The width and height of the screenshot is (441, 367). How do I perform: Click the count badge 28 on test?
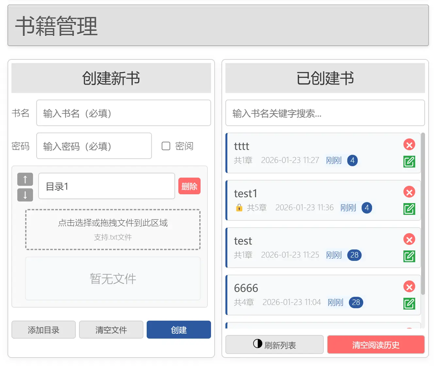(x=354, y=255)
